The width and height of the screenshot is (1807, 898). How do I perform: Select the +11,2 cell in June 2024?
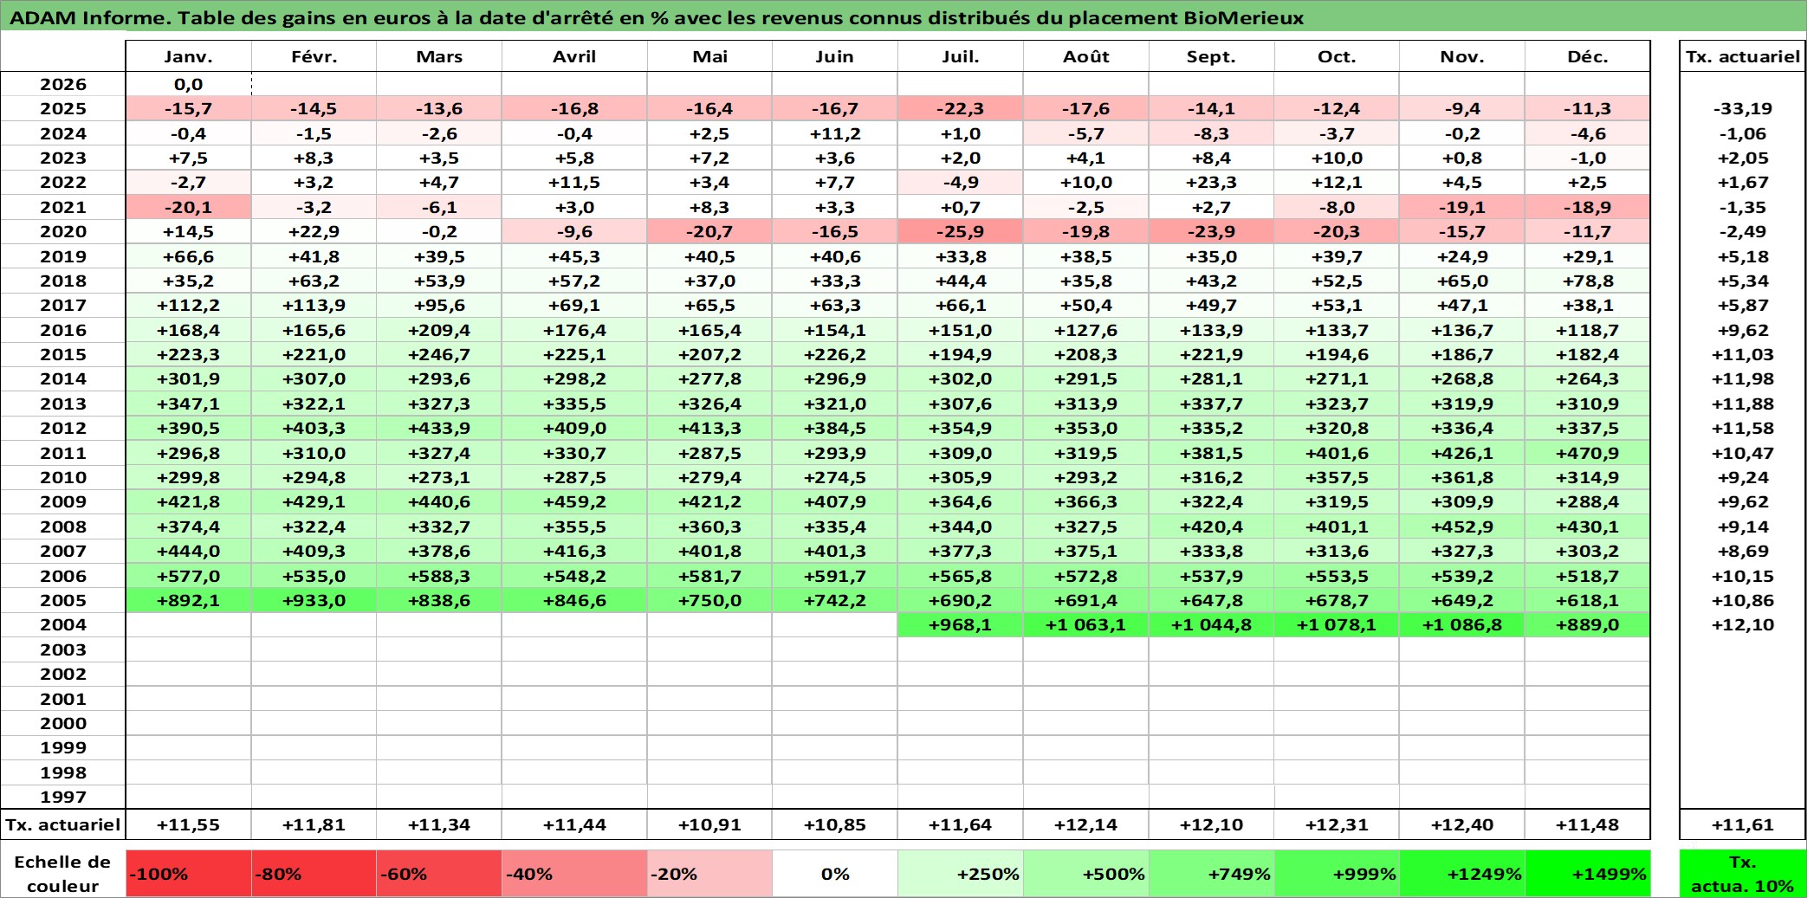pos(835,133)
